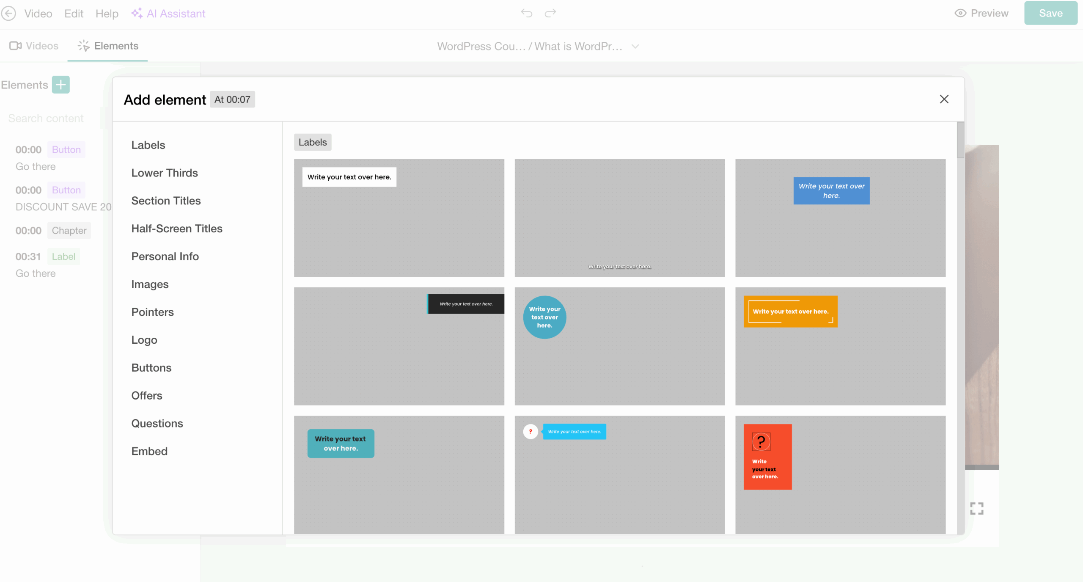
Task: Select the Videos tab
Action: 34,46
